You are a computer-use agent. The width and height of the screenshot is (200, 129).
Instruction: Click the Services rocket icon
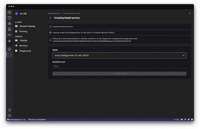[16, 46]
